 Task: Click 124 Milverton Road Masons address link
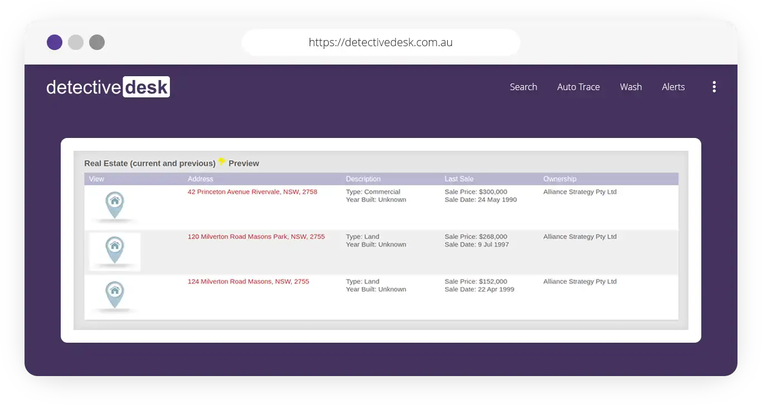[x=248, y=281]
